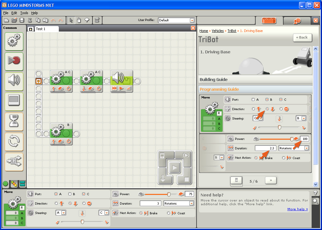Switch to the orange brick Robo Center tab
The width and height of the screenshot is (322, 230).
pyautogui.click(x=269, y=20)
